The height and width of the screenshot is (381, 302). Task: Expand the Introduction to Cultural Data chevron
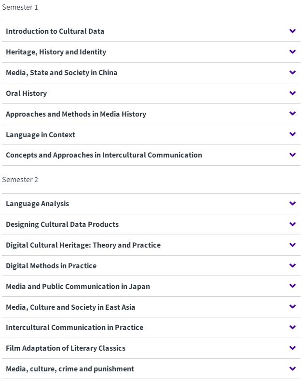pyautogui.click(x=292, y=31)
